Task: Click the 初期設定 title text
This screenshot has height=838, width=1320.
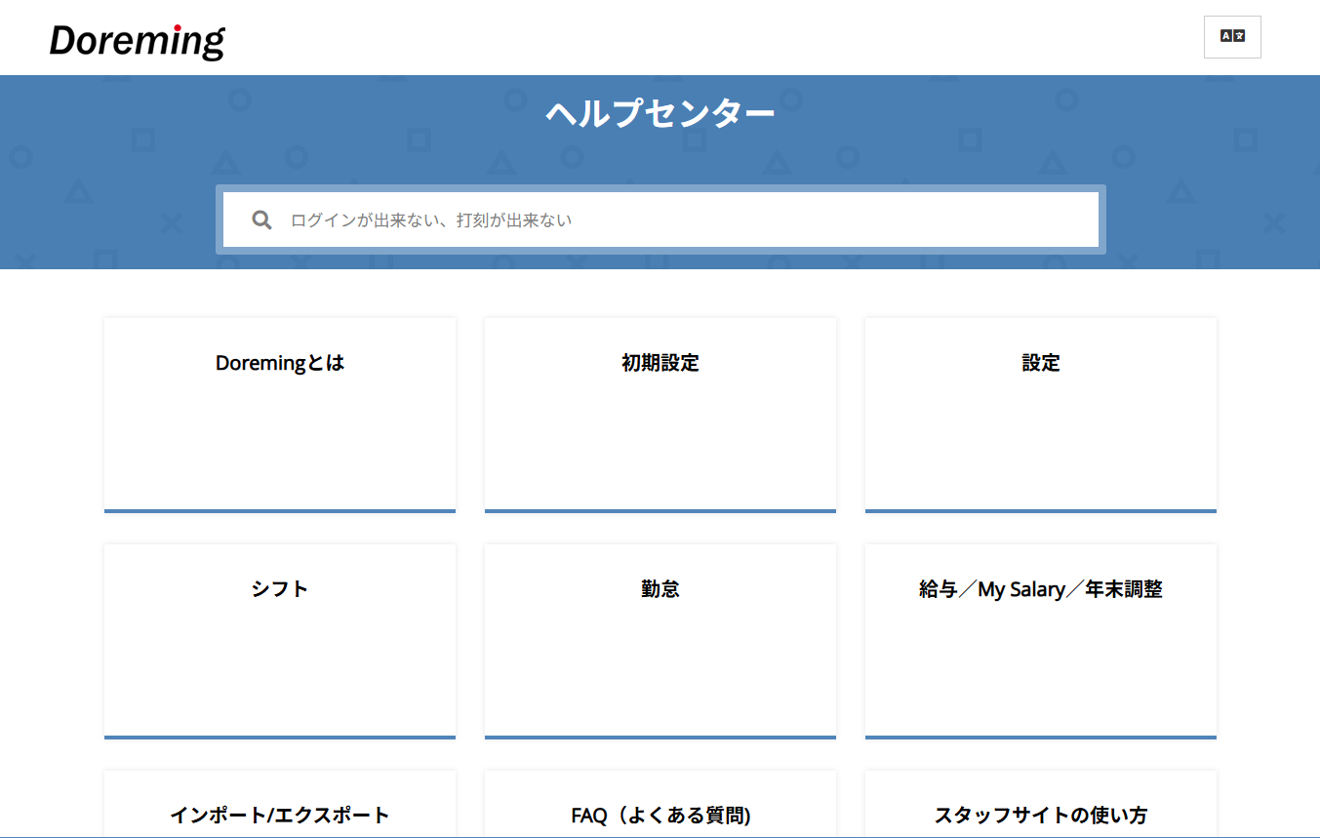Action: 660,363
